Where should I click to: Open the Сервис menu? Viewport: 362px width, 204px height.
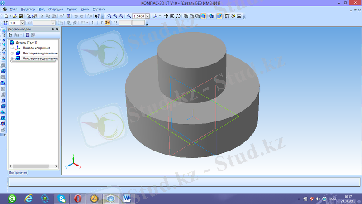[x=71, y=9]
